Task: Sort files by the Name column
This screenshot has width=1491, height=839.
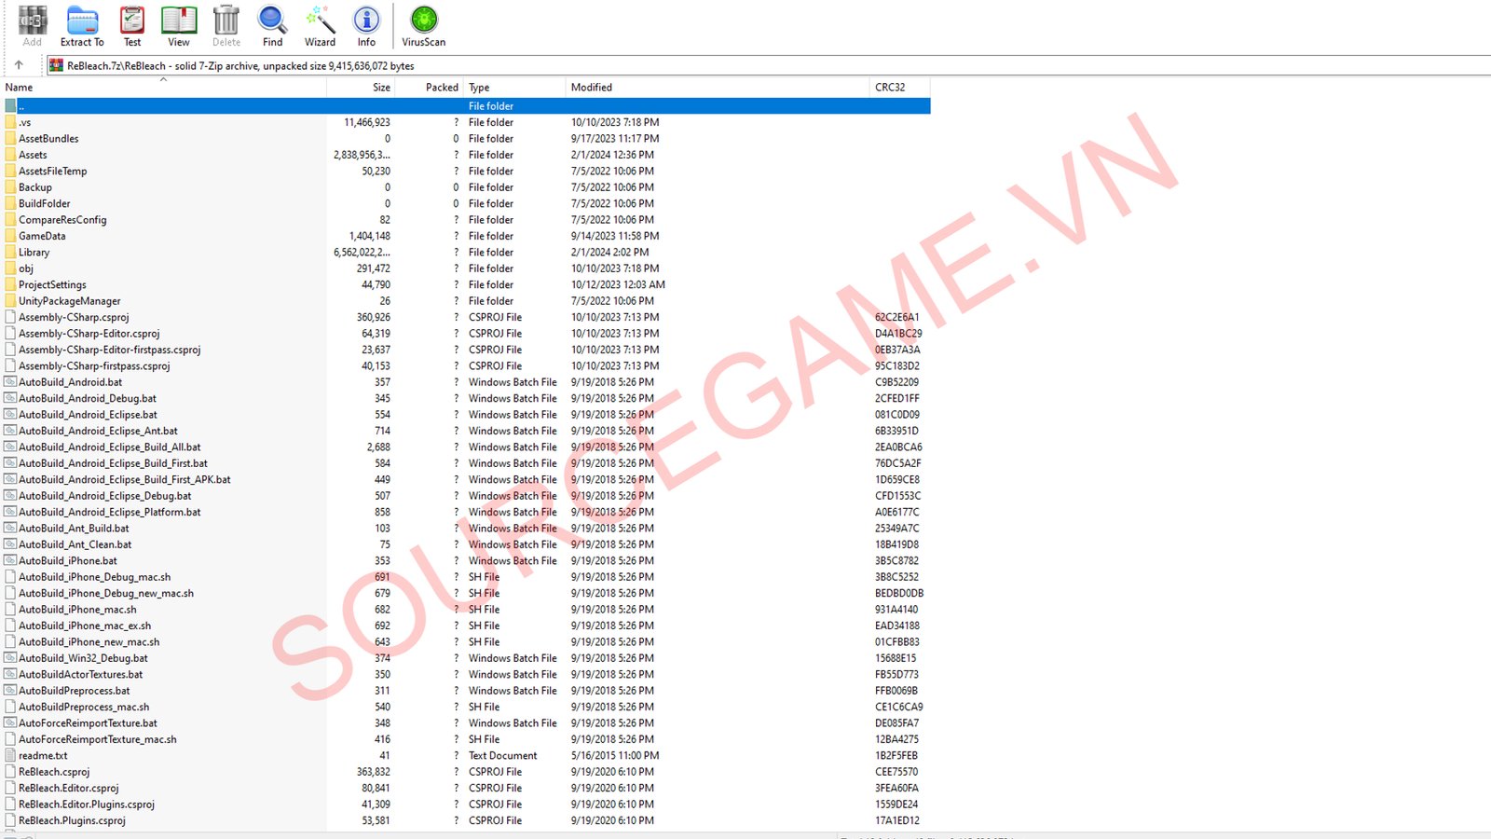Action: (x=20, y=88)
